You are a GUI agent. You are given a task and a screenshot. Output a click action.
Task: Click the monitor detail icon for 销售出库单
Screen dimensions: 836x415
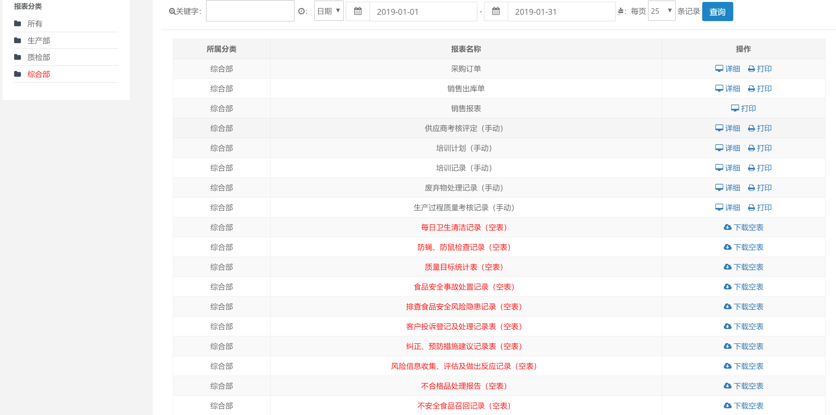(x=719, y=89)
